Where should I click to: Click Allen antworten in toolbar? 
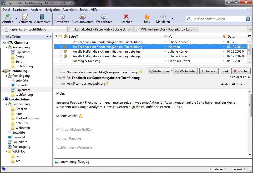83,19
